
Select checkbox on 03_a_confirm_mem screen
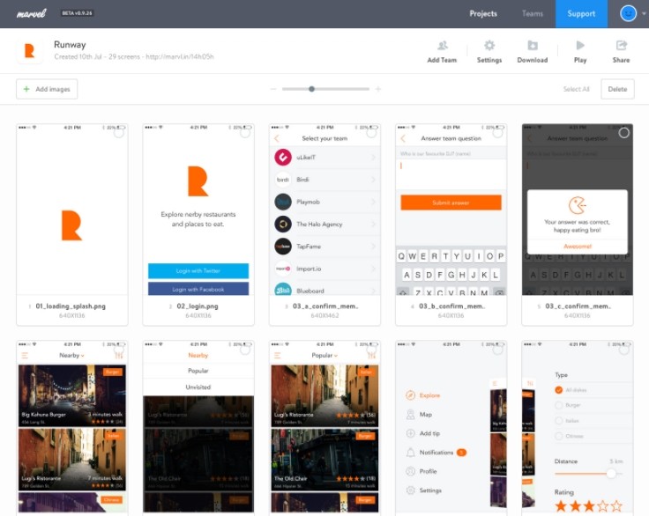371,133
